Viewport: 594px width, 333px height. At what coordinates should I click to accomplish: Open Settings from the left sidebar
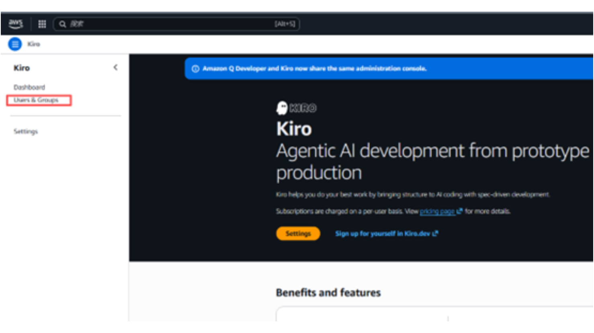[26, 131]
